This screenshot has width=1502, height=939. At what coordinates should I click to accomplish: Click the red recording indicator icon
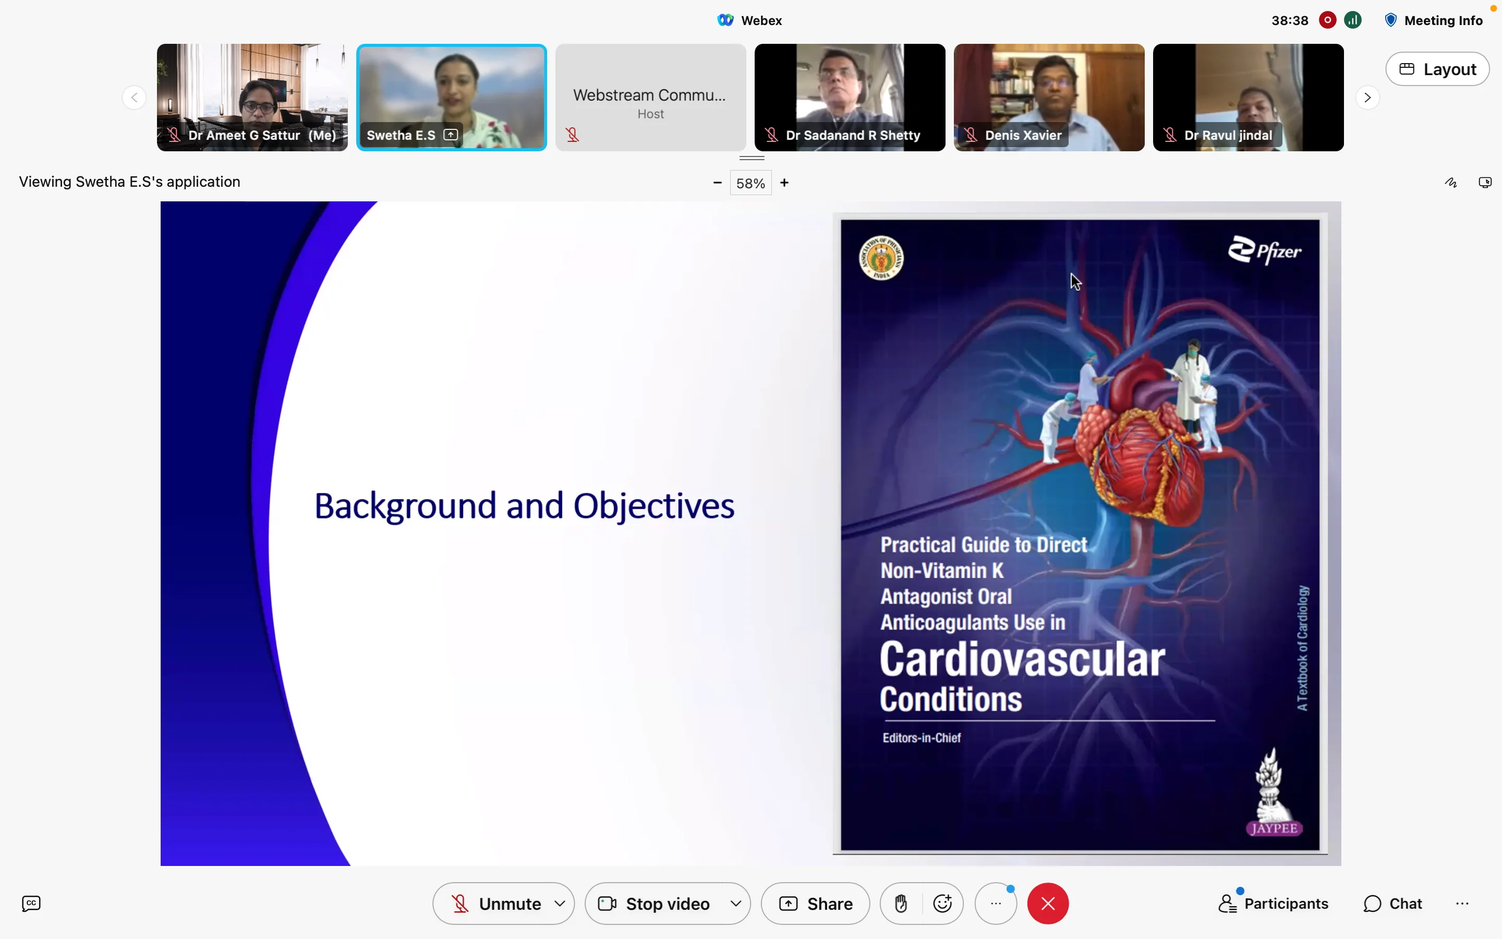(1327, 20)
